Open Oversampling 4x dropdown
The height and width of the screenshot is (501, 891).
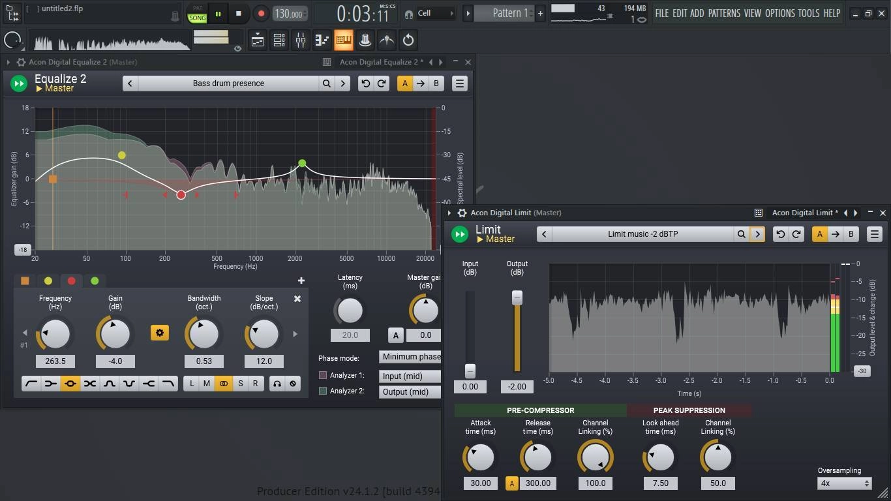tap(845, 483)
